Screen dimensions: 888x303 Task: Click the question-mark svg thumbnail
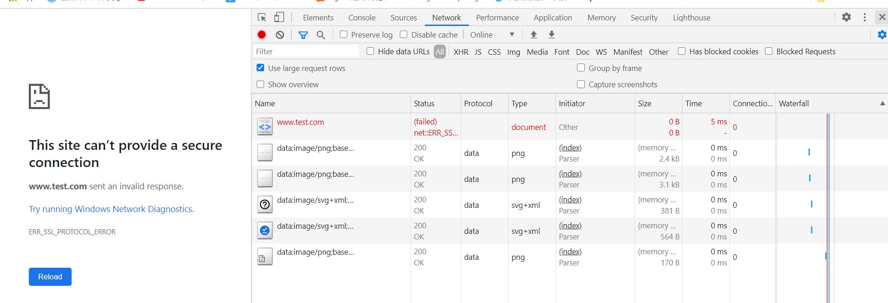coord(265,205)
